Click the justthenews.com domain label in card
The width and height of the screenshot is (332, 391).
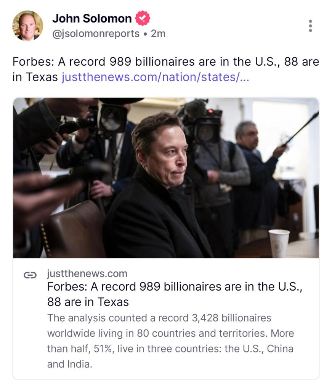[x=87, y=273]
